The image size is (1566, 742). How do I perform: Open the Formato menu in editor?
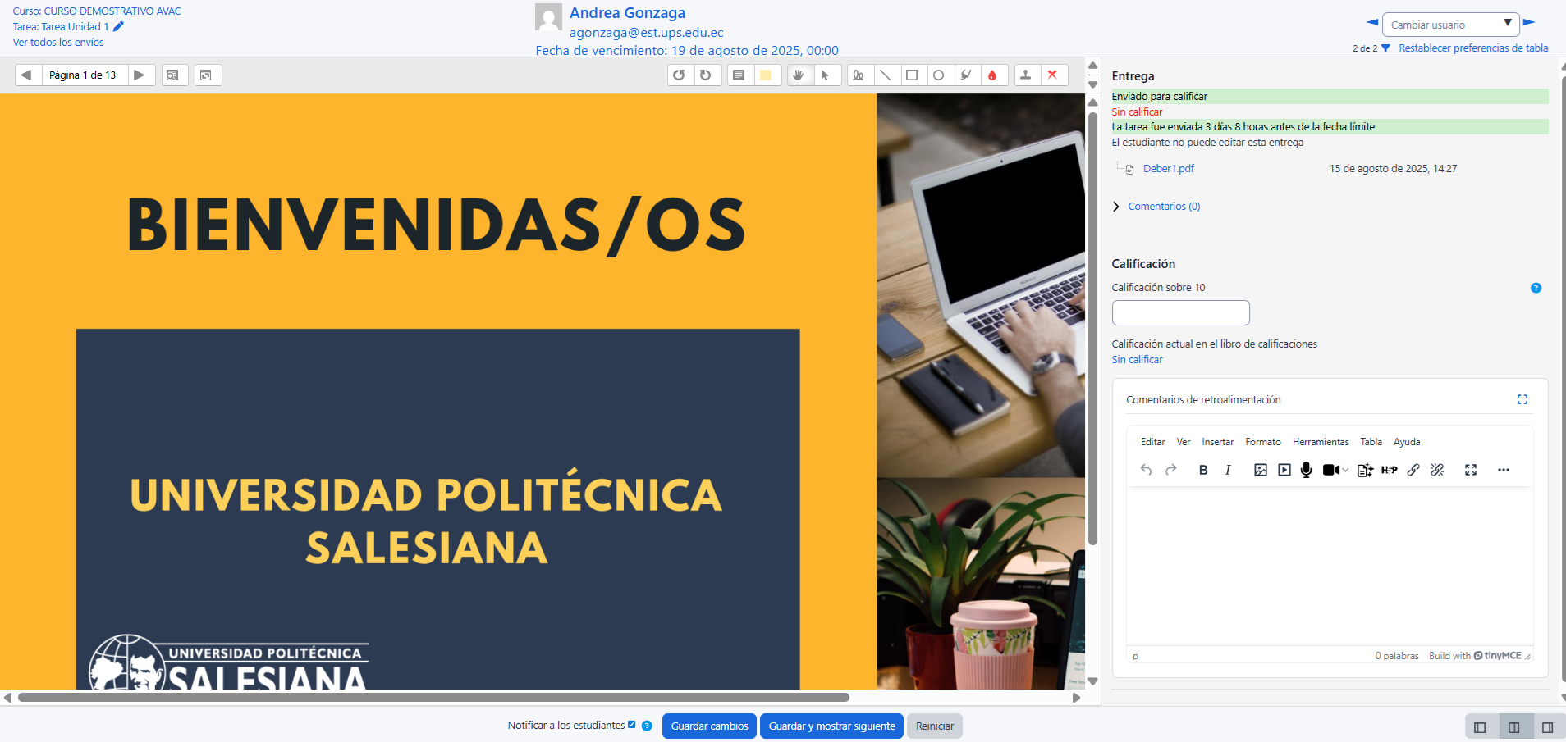(x=1262, y=442)
